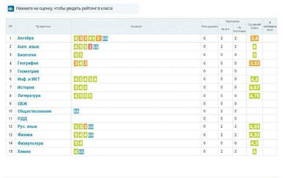Screen dimensions: 283x178
Task: Open the Литература subject link
Action: tap(29, 95)
